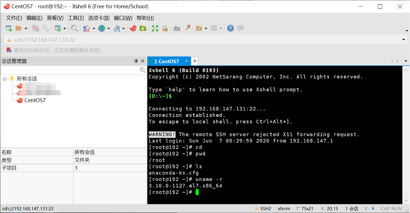This screenshot has height=213, width=410.
Task: Open the color scheme dropdown arrow
Action: pos(94,29)
